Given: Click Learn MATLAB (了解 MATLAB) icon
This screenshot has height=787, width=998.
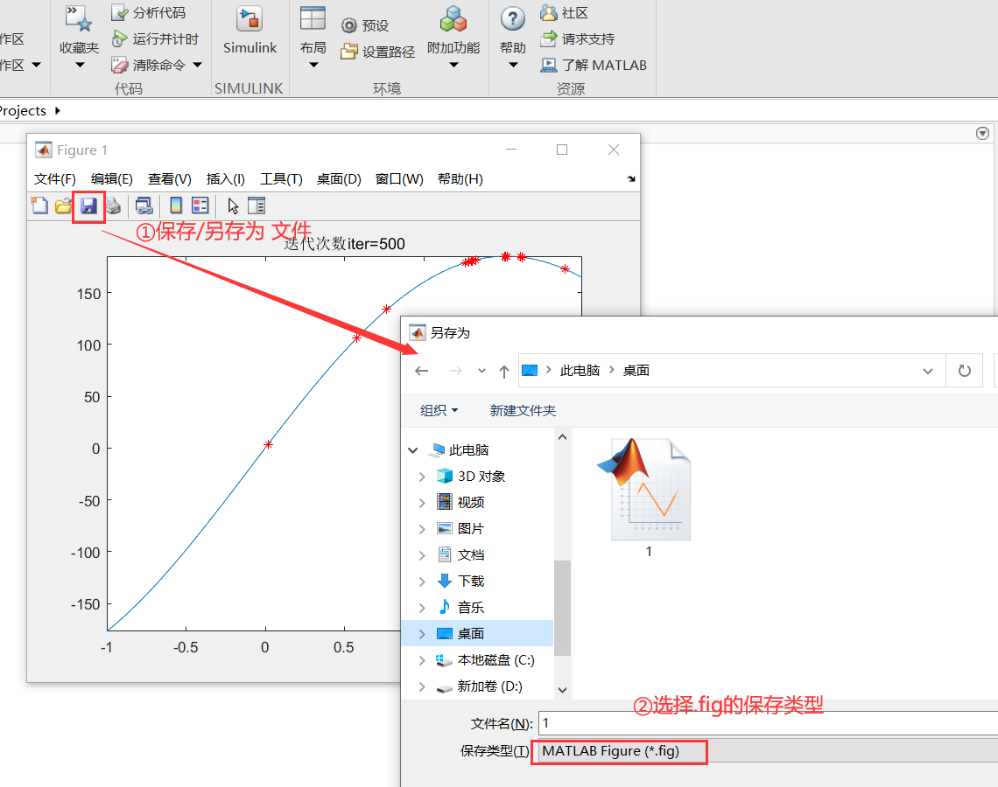Looking at the screenshot, I should coord(549,65).
